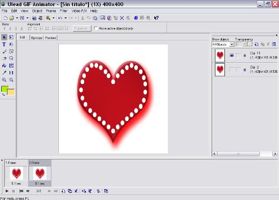Screen dimensions: 279x200
Task: Click the Paste clipboard icon
Action: coord(95,18)
